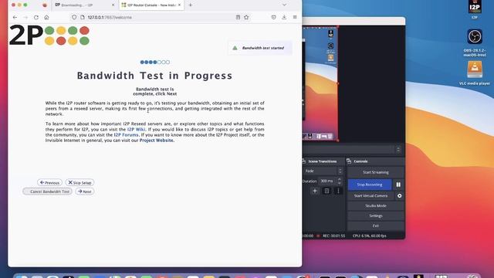This screenshot has width=494, height=278.
Task: Go forward with the browser forward arrow
Action: pos(25,17)
